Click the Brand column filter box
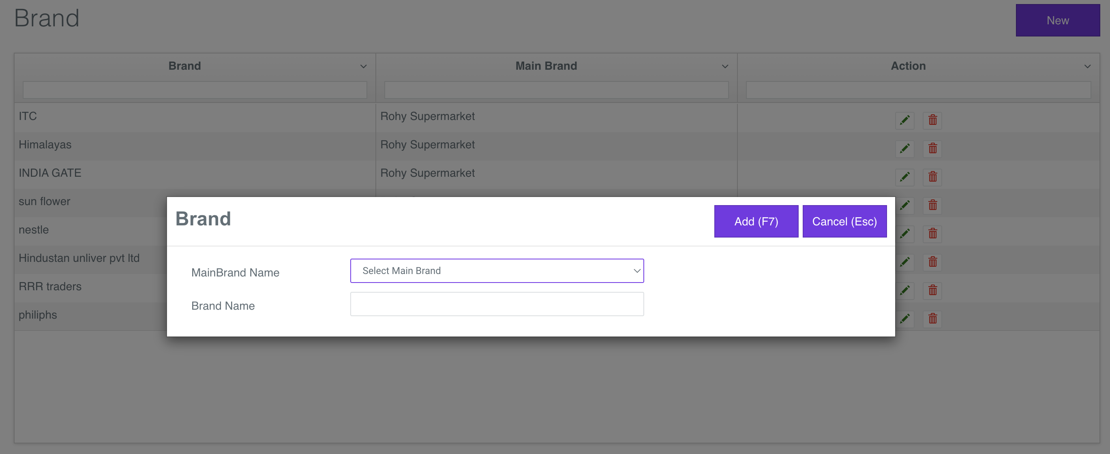 point(195,90)
